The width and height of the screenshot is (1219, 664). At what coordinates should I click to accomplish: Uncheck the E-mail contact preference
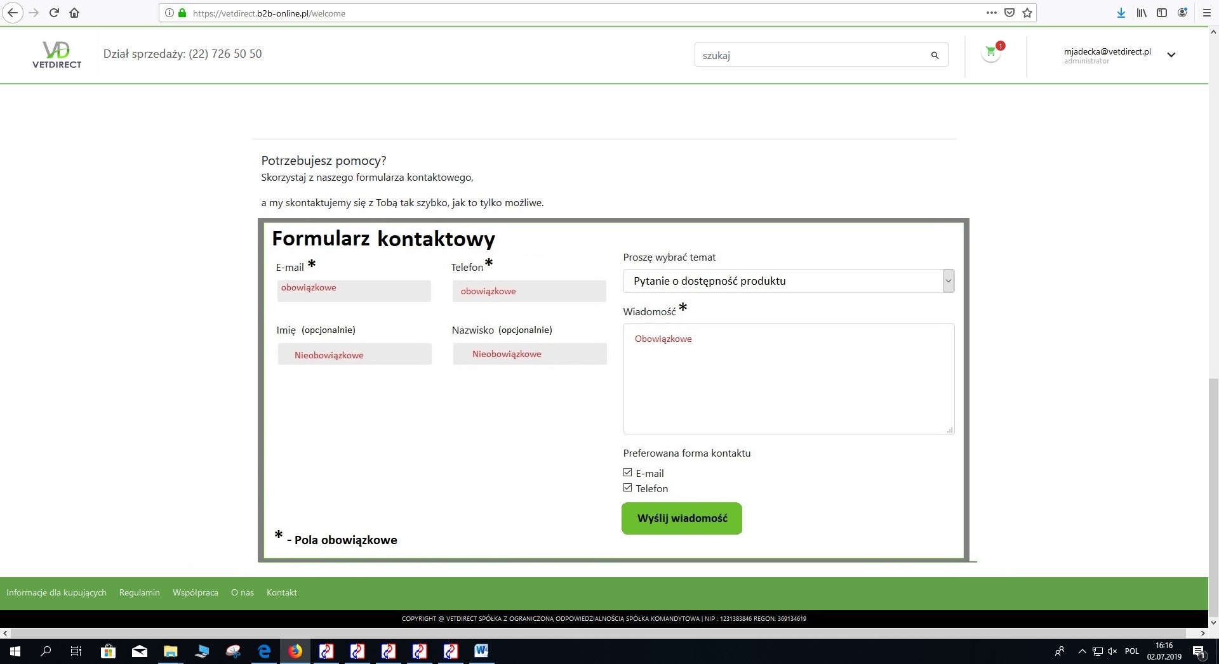(x=628, y=472)
